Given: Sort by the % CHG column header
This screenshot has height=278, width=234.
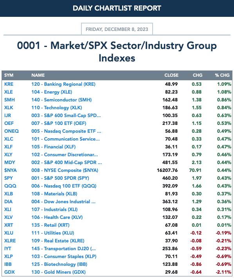Looking at the screenshot, I should [x=222, y=75].
